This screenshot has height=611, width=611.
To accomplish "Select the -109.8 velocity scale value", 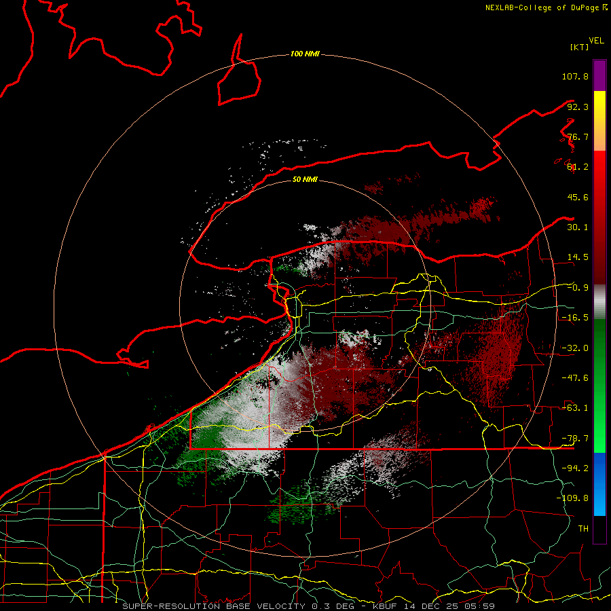I will click(572, 498).
